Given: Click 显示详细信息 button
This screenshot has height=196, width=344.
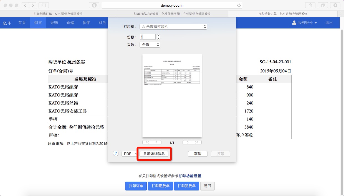Looking at the screenshot, I should [x=154, y=154].
